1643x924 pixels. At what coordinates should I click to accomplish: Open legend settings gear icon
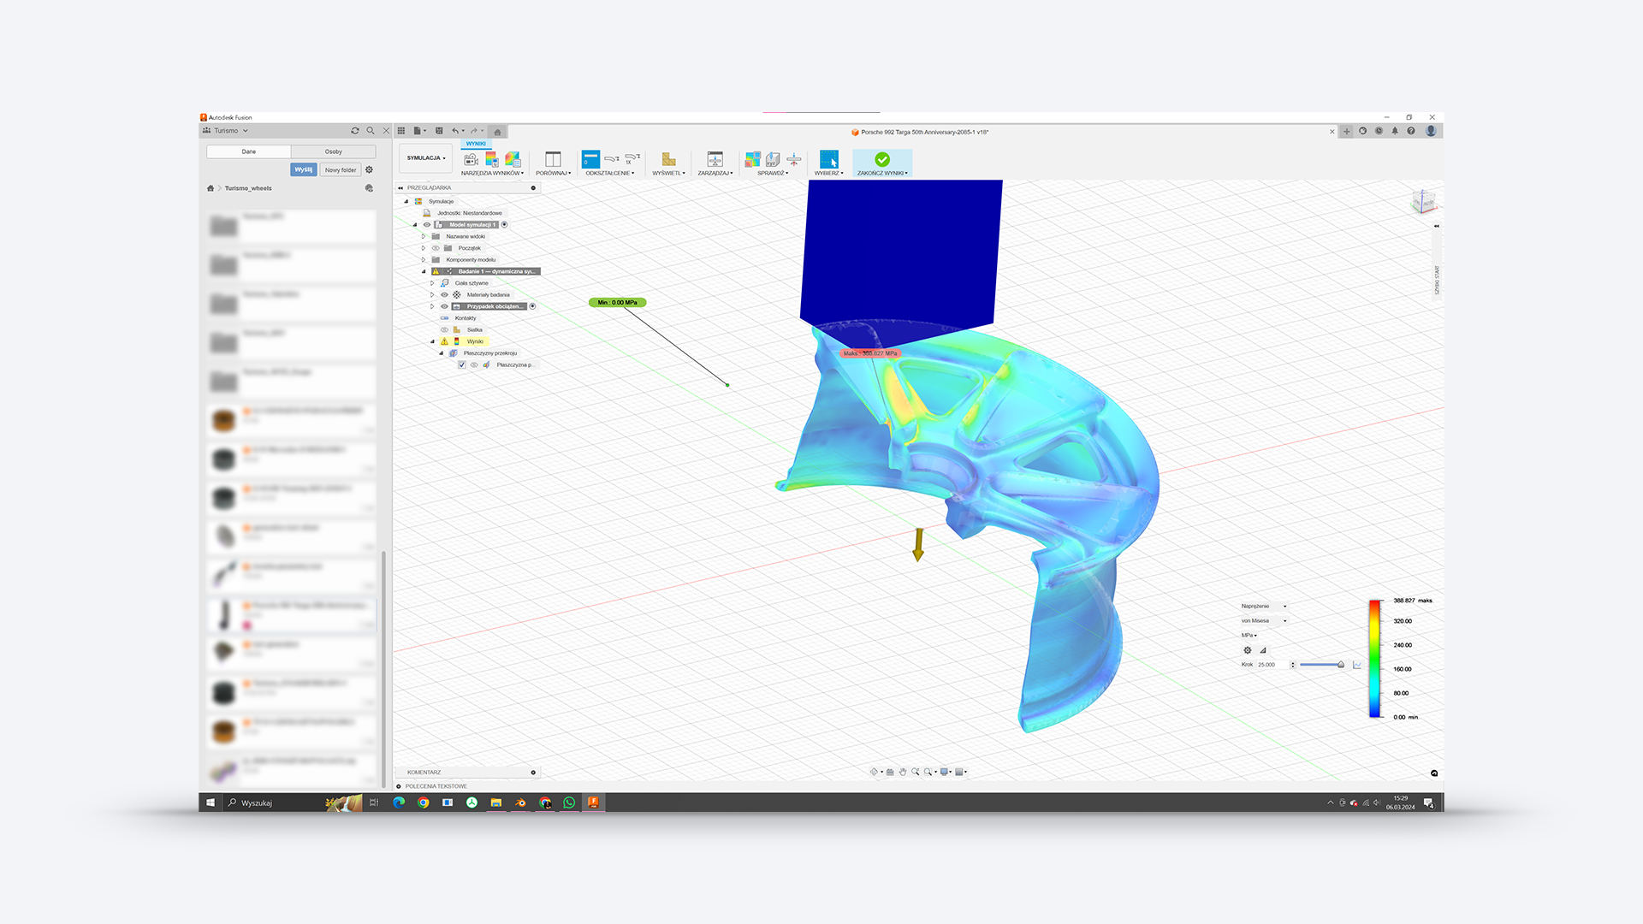(x=1248, y=650)
